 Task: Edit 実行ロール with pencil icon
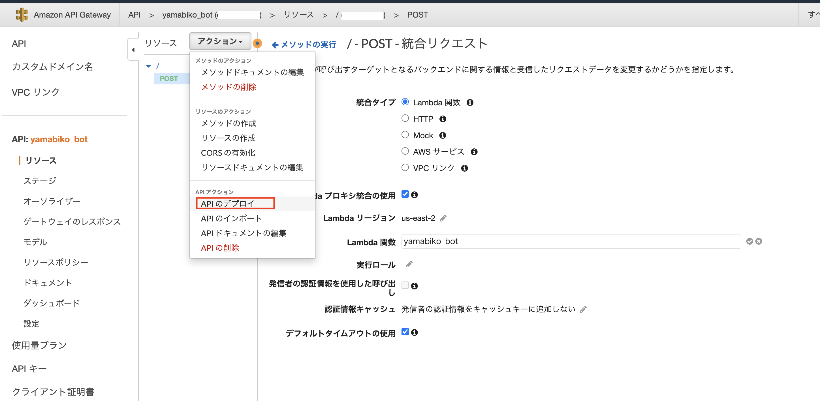409,264
